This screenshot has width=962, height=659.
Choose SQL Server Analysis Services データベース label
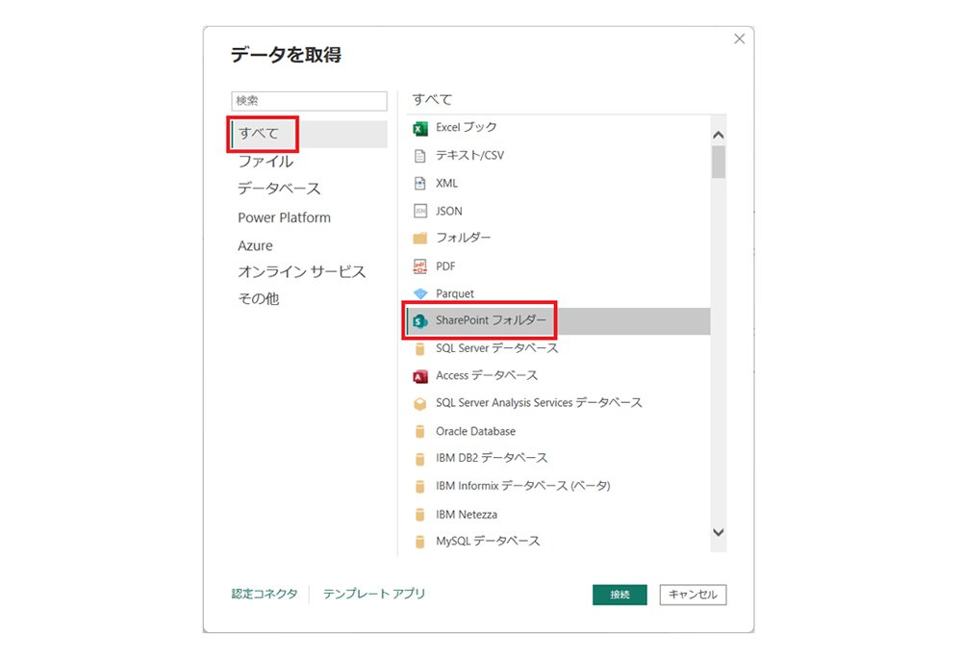tap(540, 402)
